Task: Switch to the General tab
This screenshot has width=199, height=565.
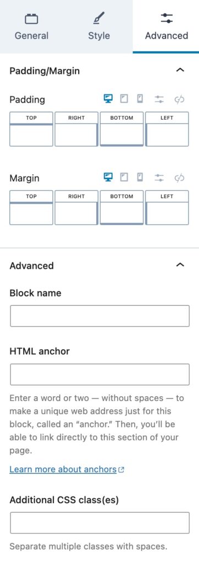Action: tap(31, 26)
